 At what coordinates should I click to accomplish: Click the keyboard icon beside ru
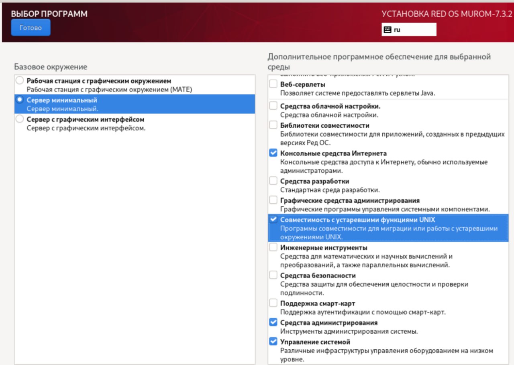[388, 29]
